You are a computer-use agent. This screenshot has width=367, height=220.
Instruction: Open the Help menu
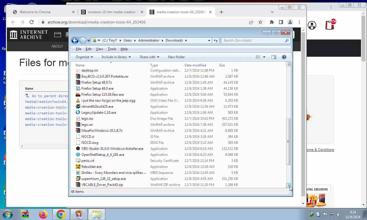pyautogui.click(x=124, y=49)
